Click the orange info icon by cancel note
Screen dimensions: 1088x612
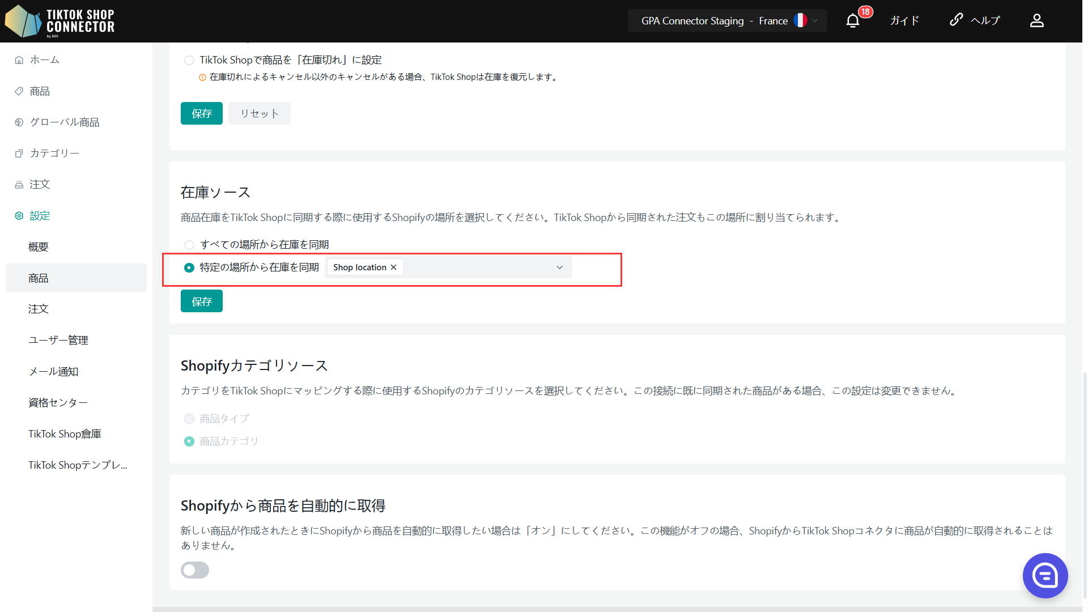[202, 78]
